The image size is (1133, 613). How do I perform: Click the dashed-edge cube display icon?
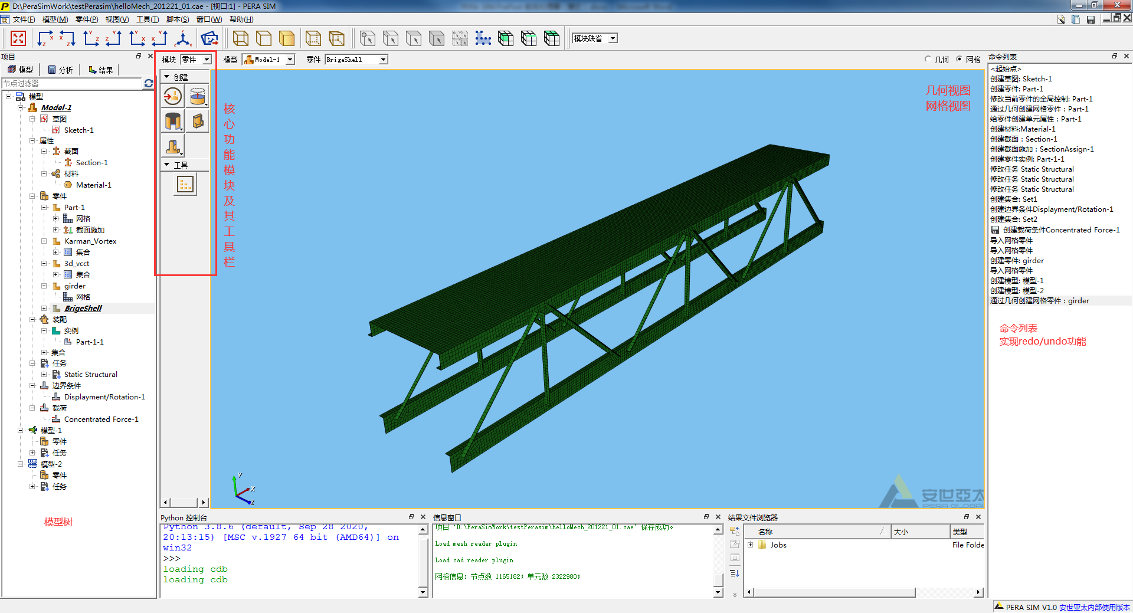point(313,39)
